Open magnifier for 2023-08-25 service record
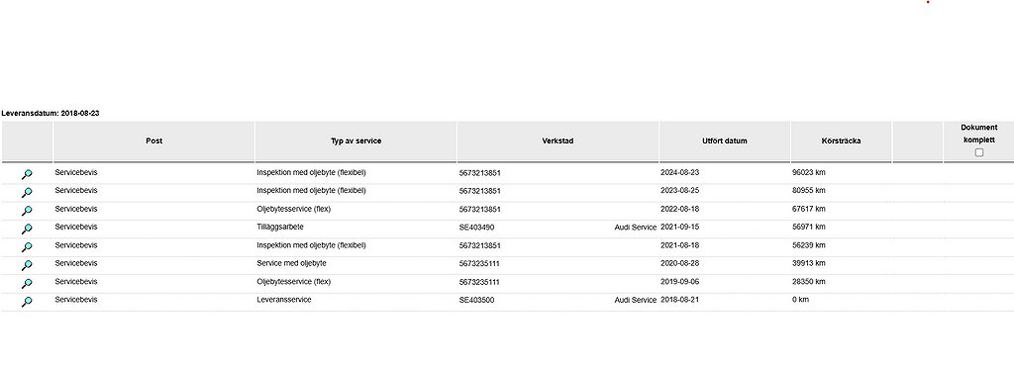Viewport: 1014px width, 369px height. (x=27, y=193)
